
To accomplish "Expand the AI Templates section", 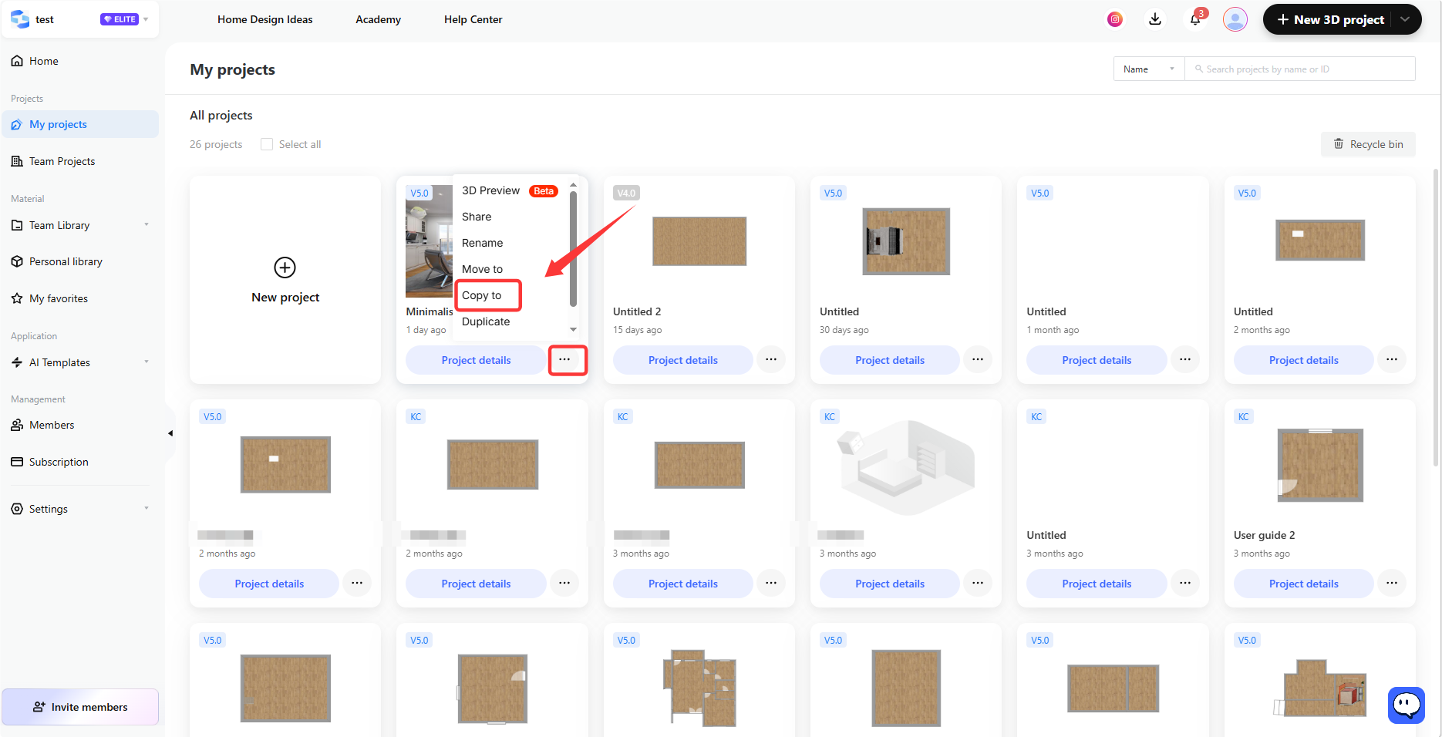I will click(147, 362).
